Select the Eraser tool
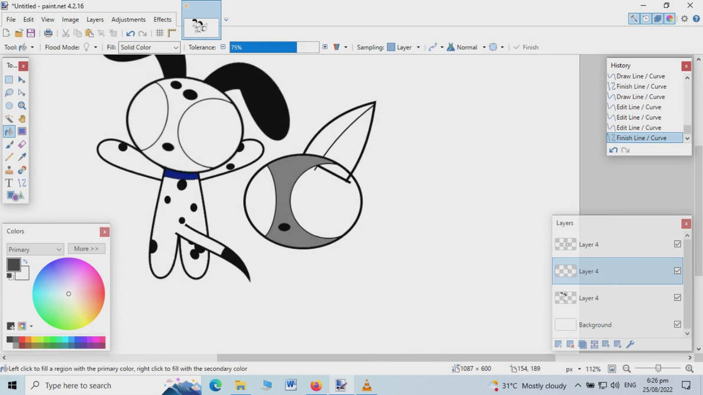The height and width of the screenshot is (395, 703). click(x=22, y=144)
